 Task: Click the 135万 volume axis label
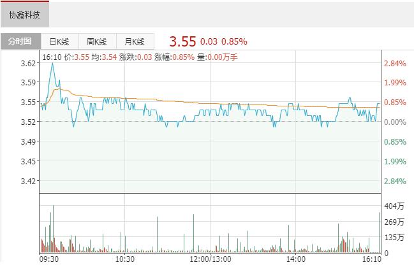coord(394,238)
